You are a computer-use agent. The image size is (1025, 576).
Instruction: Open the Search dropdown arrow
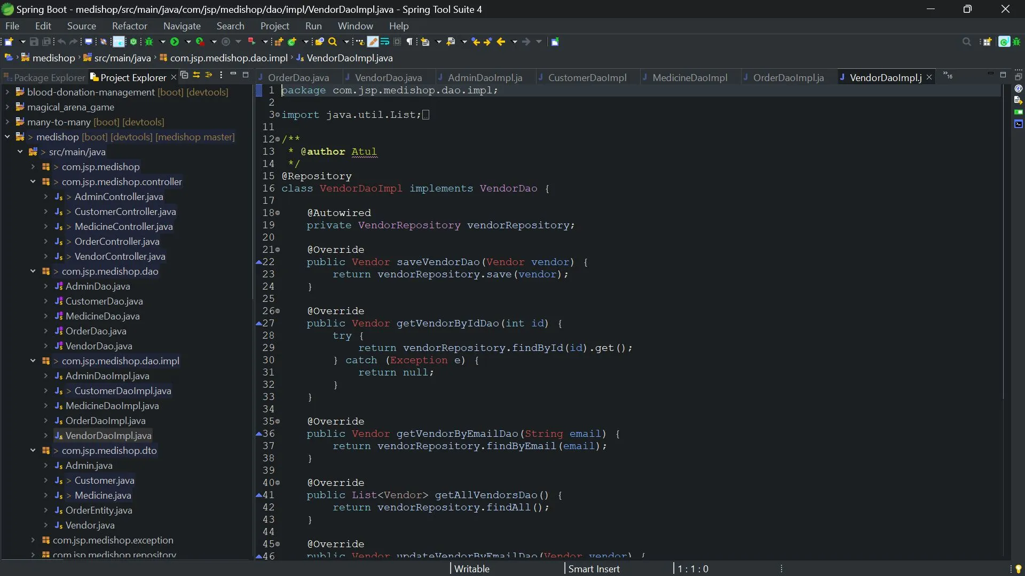346,42
